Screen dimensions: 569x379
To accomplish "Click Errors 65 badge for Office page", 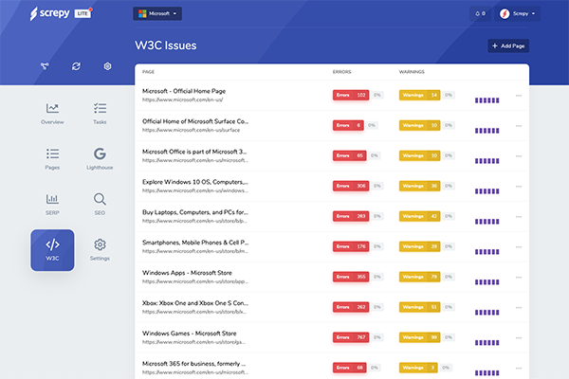I will tap(349, 155).
